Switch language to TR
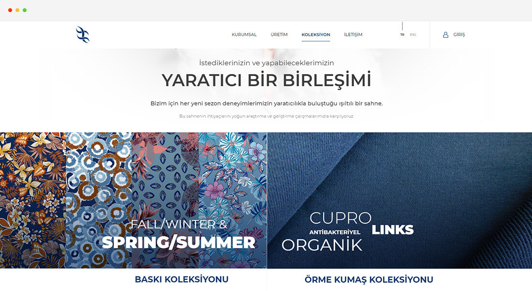 point(402,35)
